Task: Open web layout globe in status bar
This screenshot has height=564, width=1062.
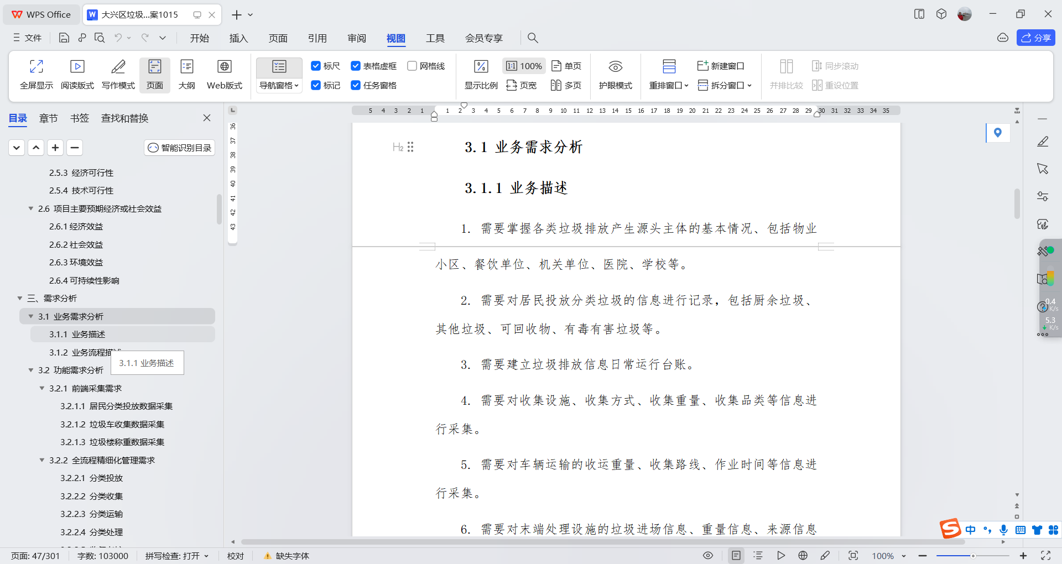Action: (x=803, y=556)
